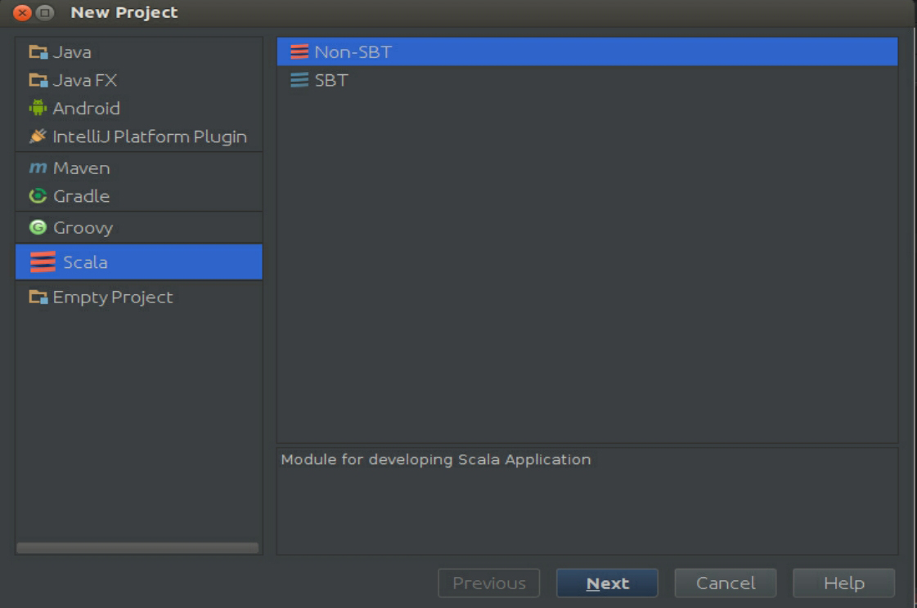Click the Groovy 'G' icon
This screenshot has width=917, height=608.
click(38, 228)
